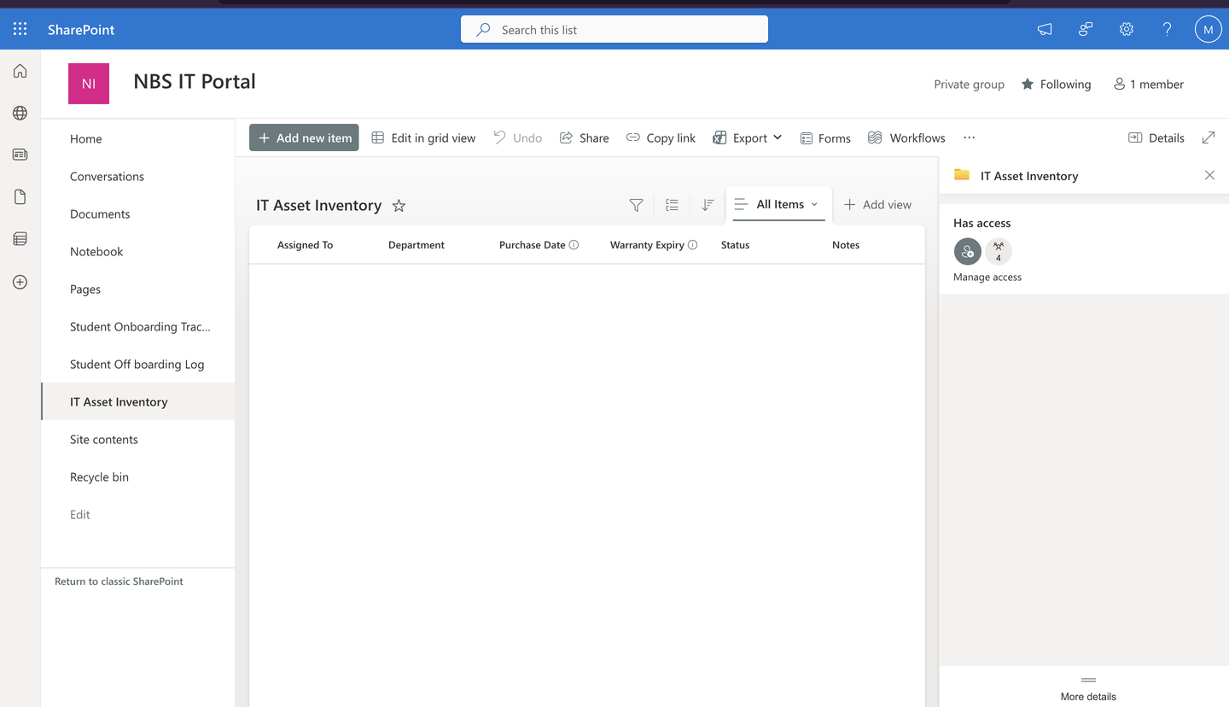Screen dimensions: 1229x707
Task: Open the Assigned To column header menu
Action: [x=305, y=245]
